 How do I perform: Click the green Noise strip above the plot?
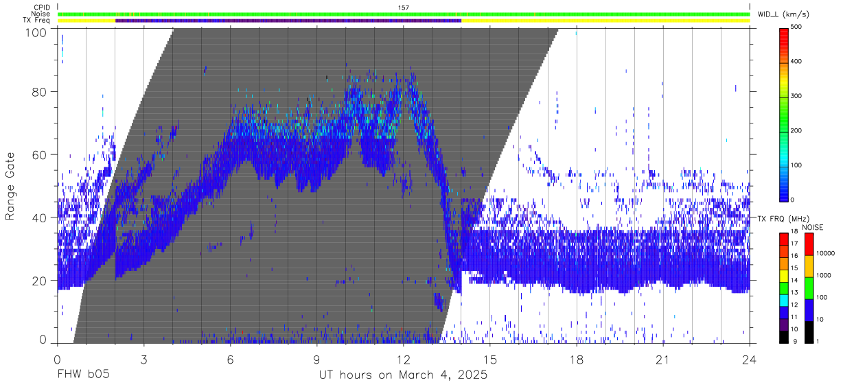404,14
